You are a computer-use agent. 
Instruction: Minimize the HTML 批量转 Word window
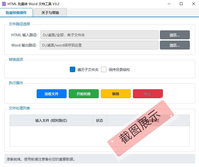[x=169, y=4]
